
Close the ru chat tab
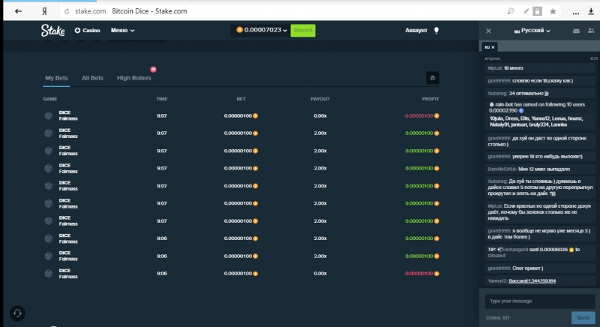point(493,47)
